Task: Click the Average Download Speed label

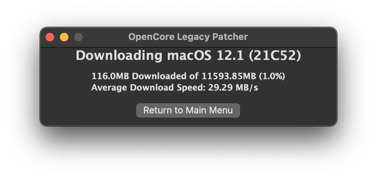Action: (x=148, y=88)
